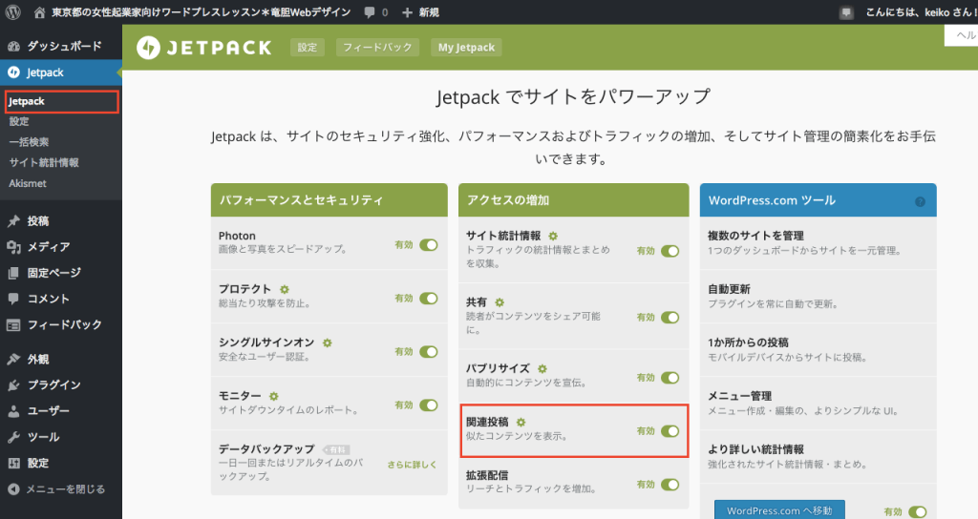This screenshot has width=978, height=519.
Task: Open the メディア sidebar menu
Action: tap(61, 247)
